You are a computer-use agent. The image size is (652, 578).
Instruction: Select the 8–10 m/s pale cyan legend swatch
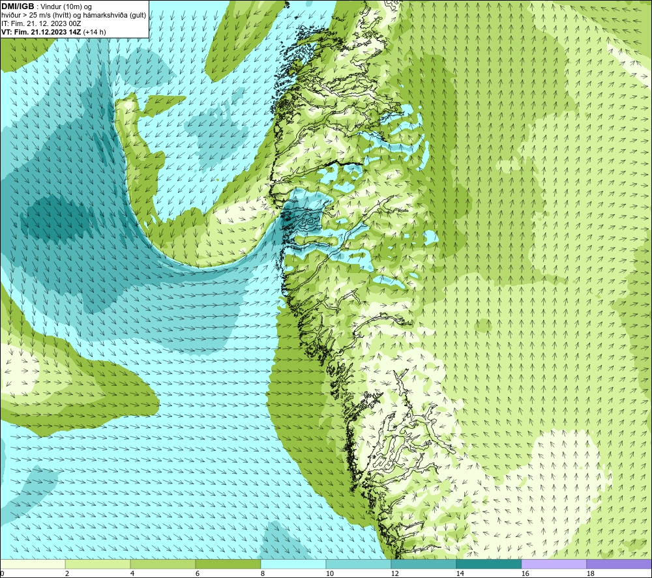293,564
